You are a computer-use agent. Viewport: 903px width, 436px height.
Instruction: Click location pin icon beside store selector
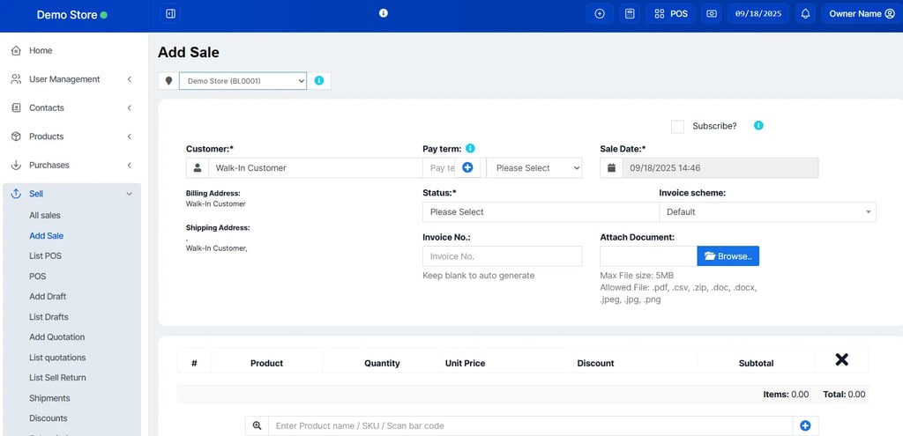pos(168,81)
